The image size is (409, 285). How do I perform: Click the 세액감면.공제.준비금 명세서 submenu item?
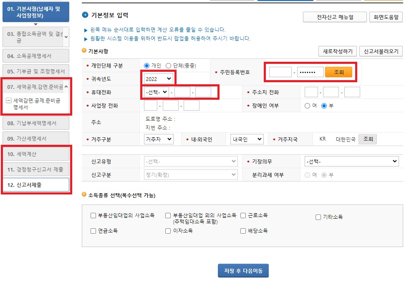[37, 104]
